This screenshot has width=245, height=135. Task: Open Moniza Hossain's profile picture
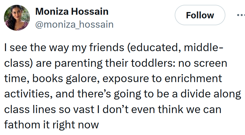click(17, 18)
